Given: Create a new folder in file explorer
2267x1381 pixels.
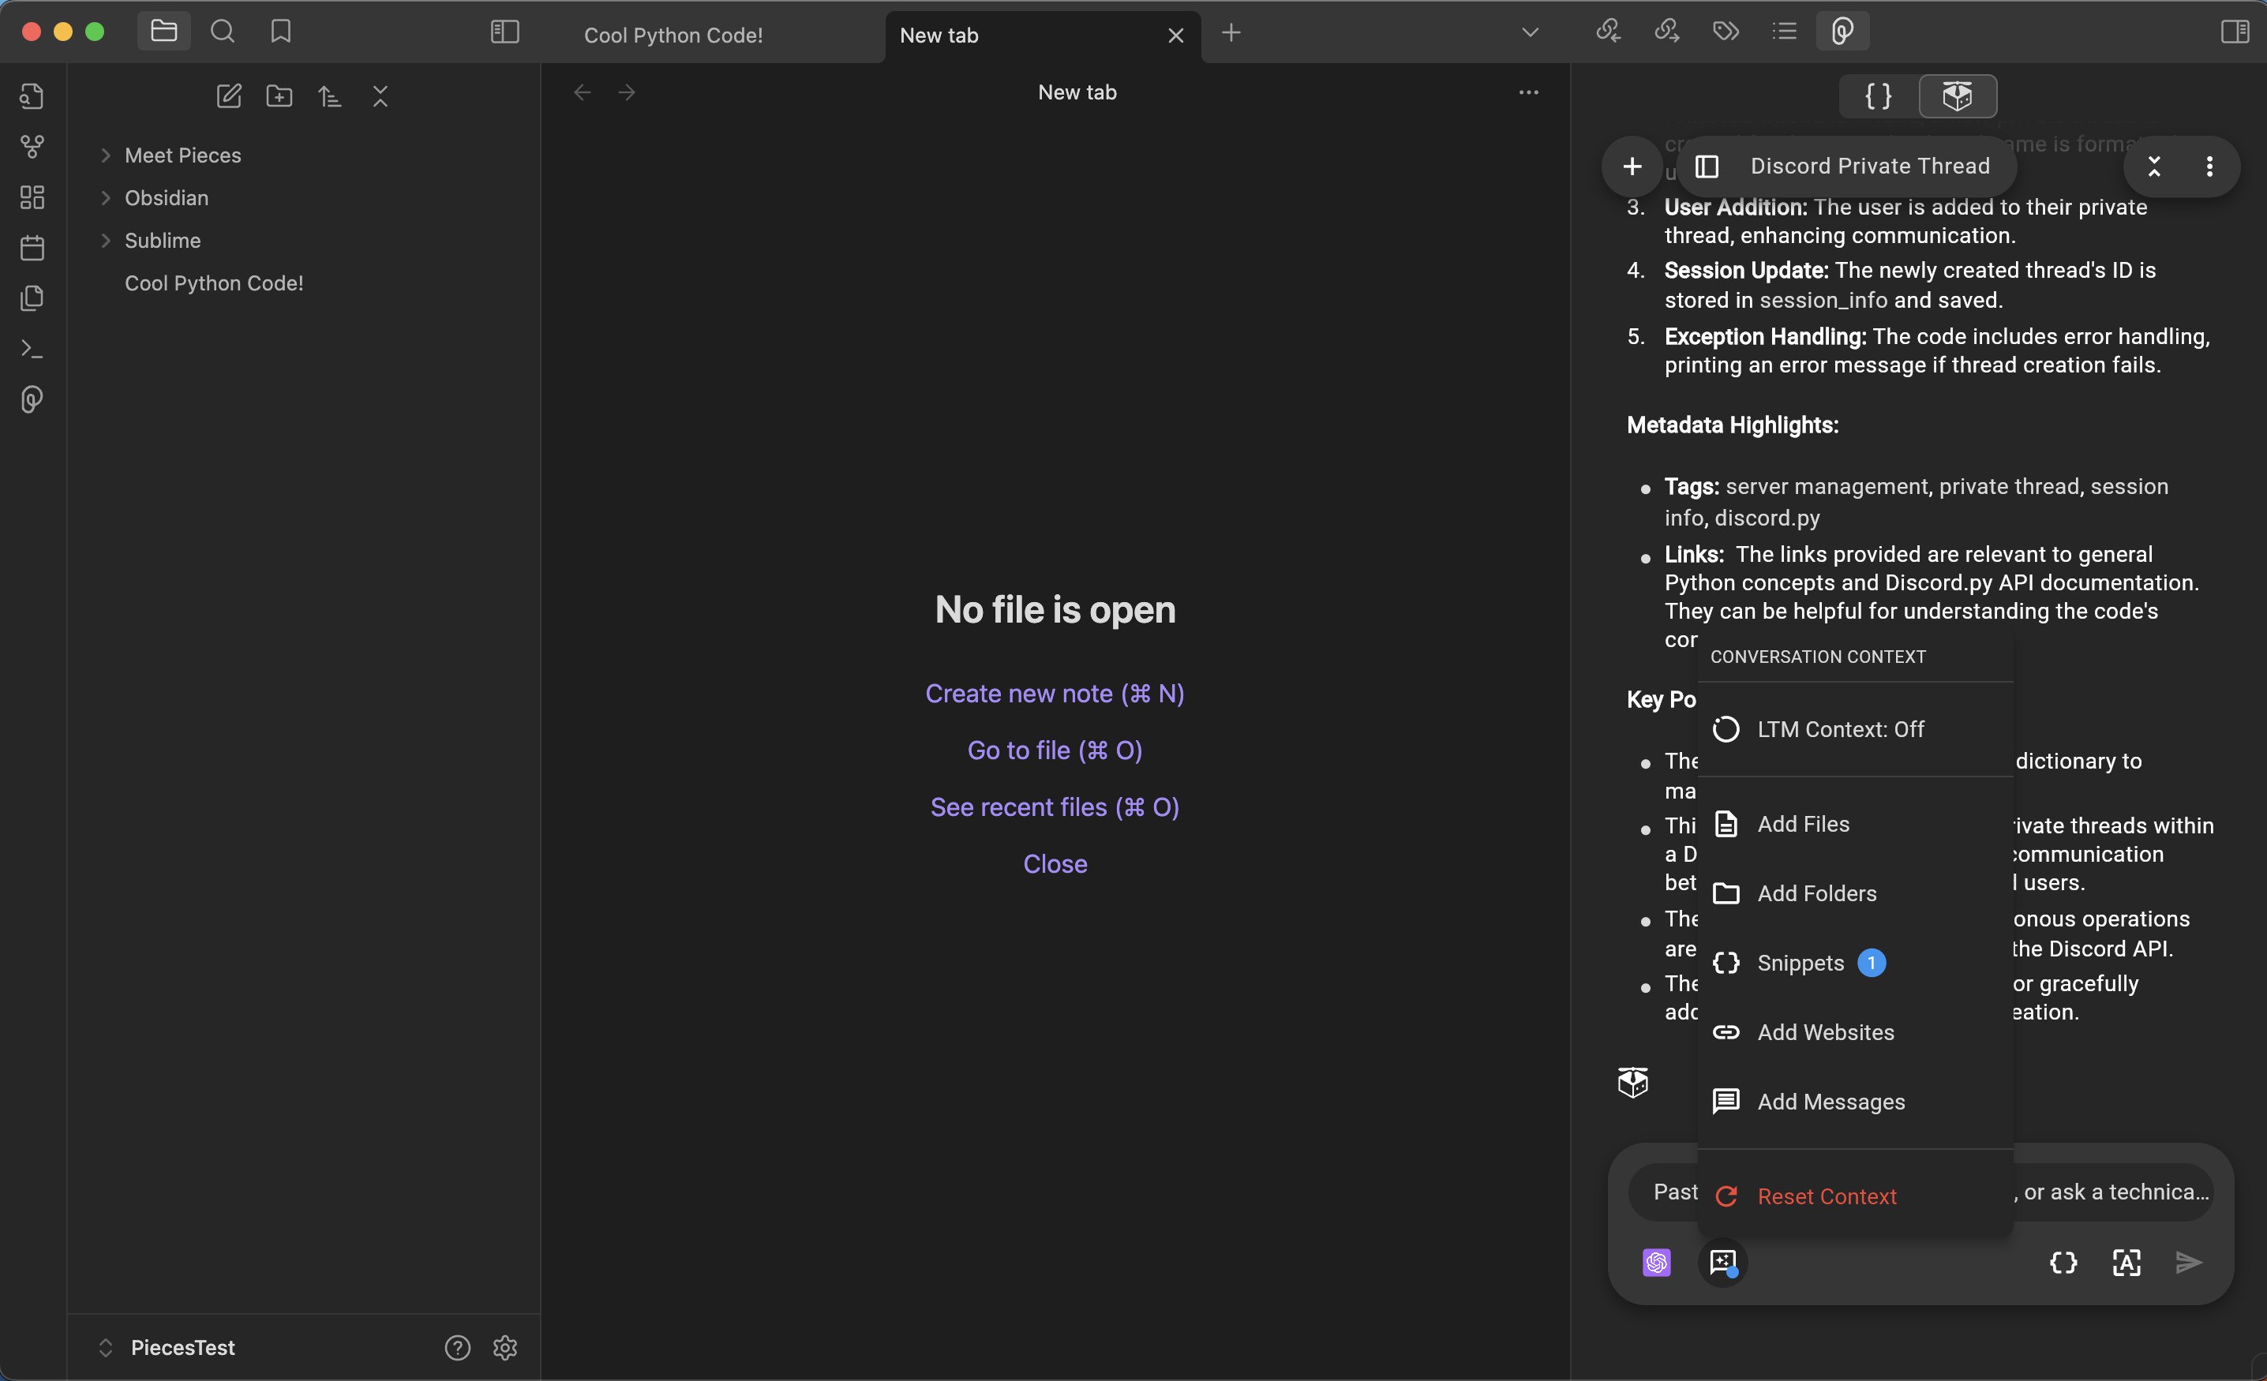Looking at the screenshot, I should (x=279, y=95).
